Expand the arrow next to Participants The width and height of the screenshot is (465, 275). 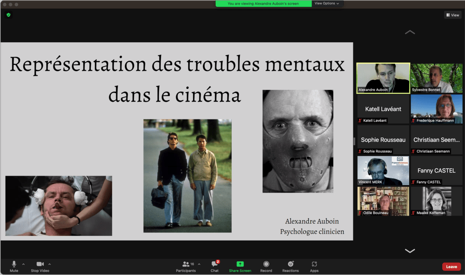[x=199, y=264]
